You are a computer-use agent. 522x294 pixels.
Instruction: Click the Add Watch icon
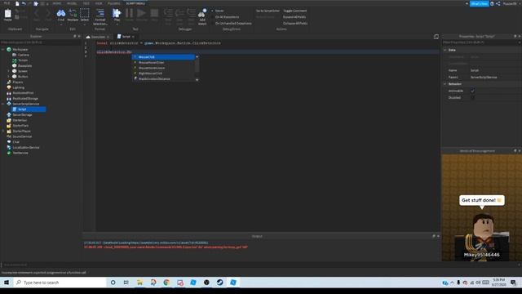click(202, 13)
